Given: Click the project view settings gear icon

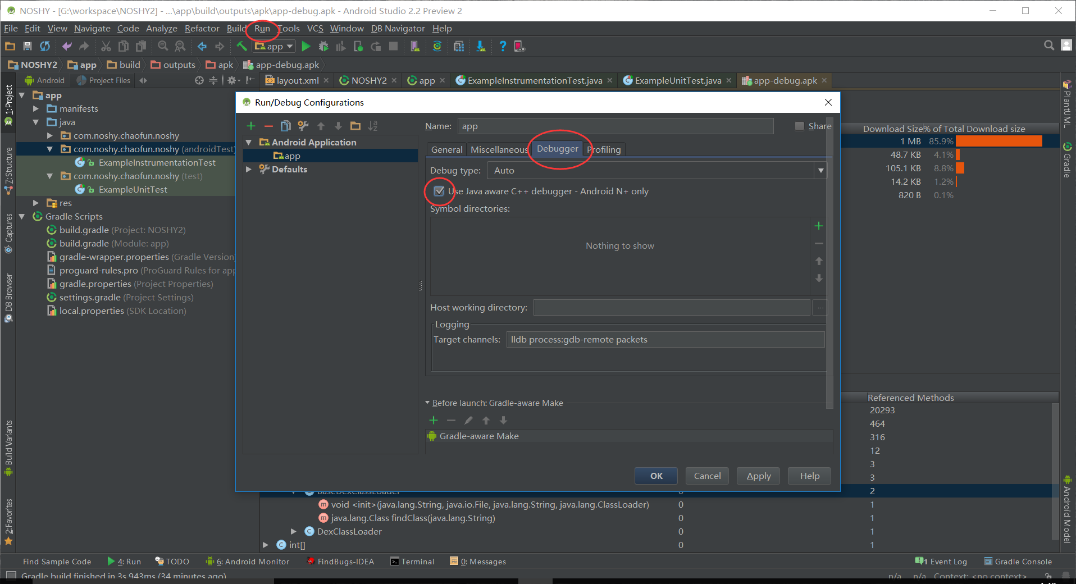Looking at the screenshot, I should [x=232, y=80].
